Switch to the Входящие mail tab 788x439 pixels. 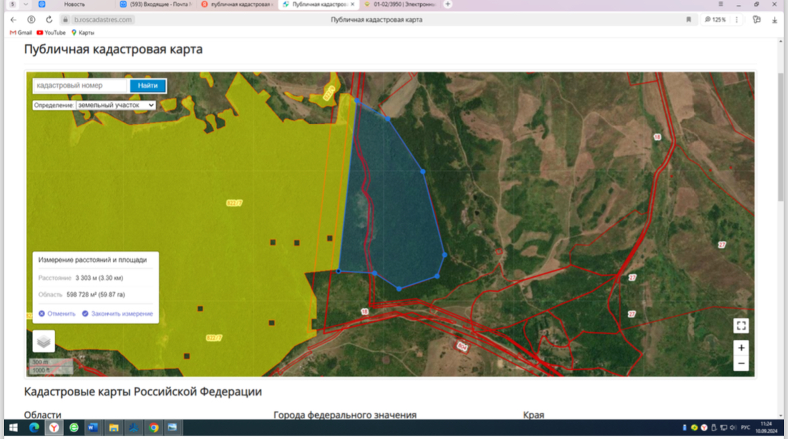click(155, 4)
